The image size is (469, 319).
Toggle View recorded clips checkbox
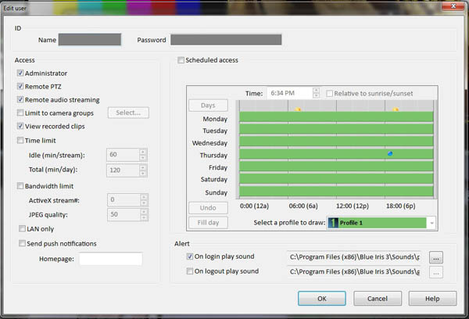20,126
